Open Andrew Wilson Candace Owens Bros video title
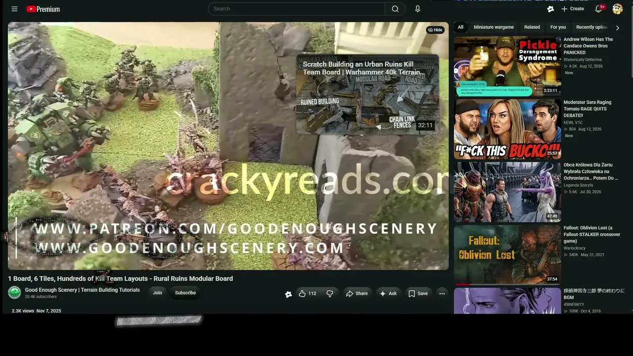Screen dimensions: 633x356 click(588, 46)
